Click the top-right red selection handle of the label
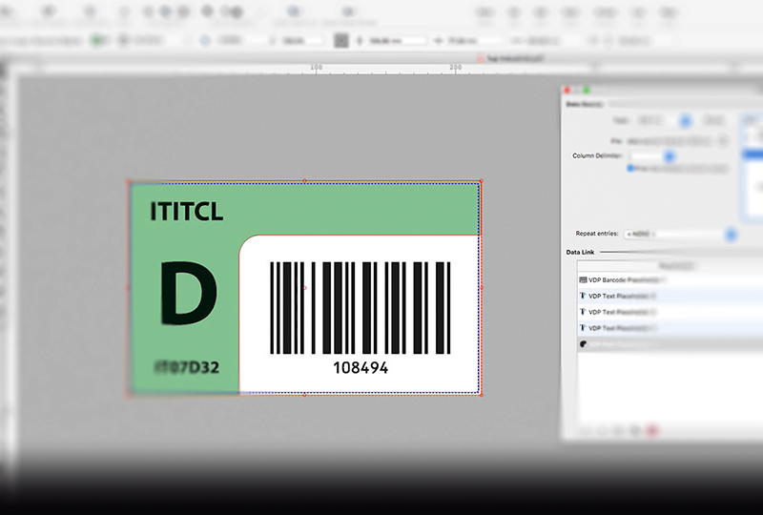 [481, 181]
